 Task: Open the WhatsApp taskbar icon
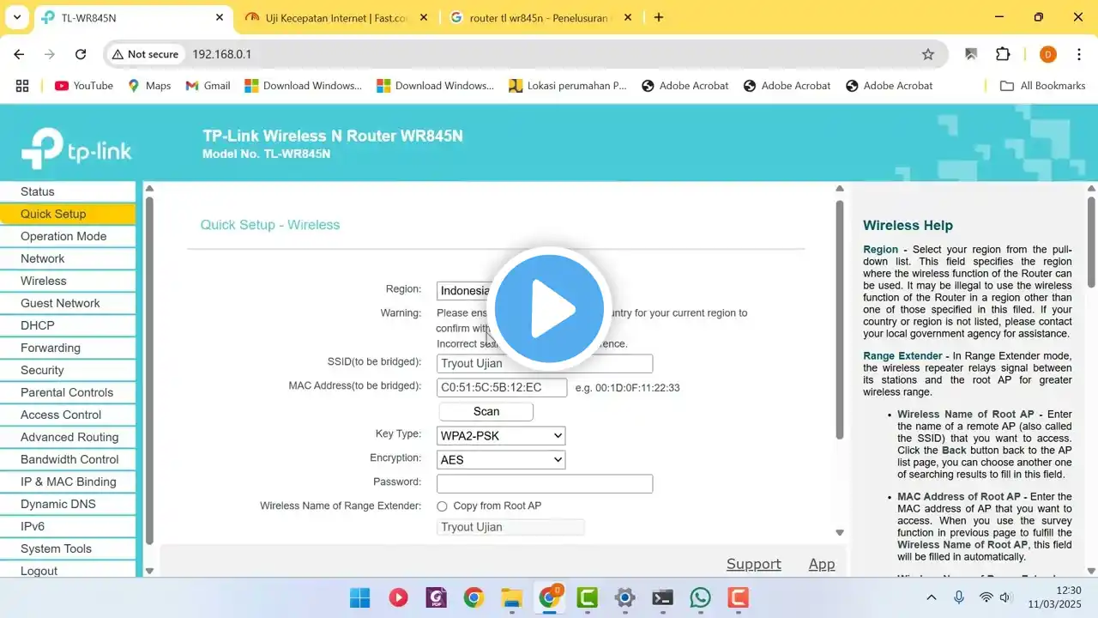click(700, 597)
